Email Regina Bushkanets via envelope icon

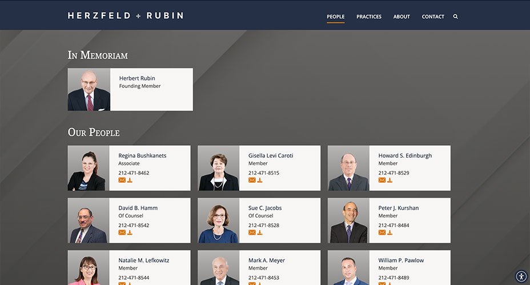(x=122, y=180)
